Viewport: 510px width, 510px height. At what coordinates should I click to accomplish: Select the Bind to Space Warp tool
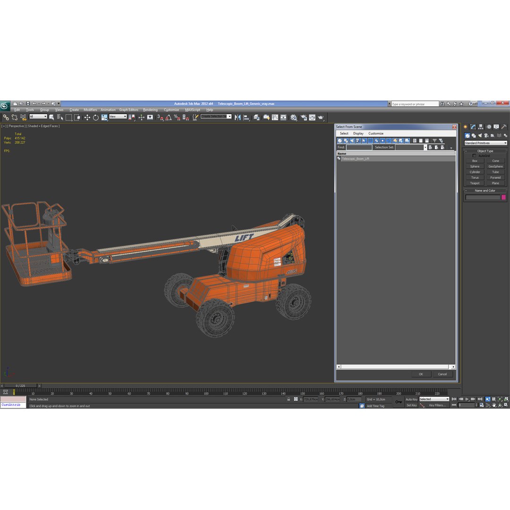23,118
